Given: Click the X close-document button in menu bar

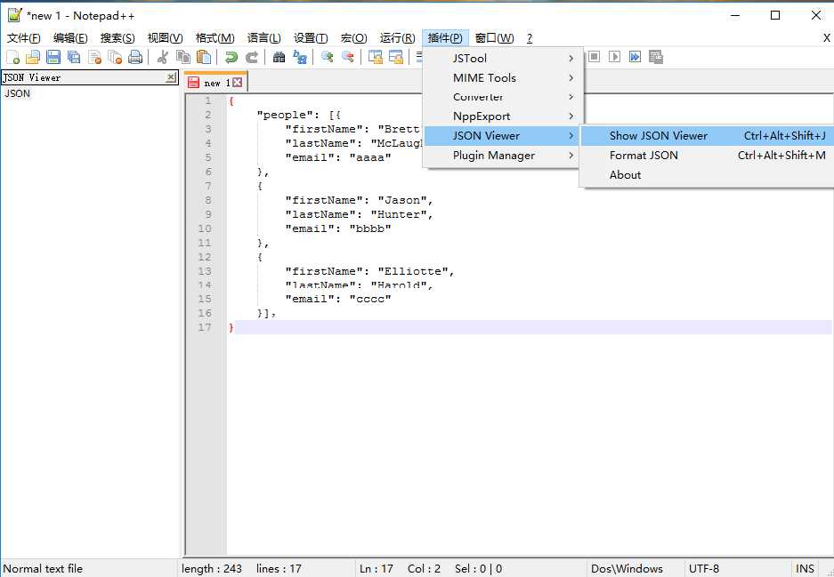Looking at the screenshot, I should coord(827,37).
